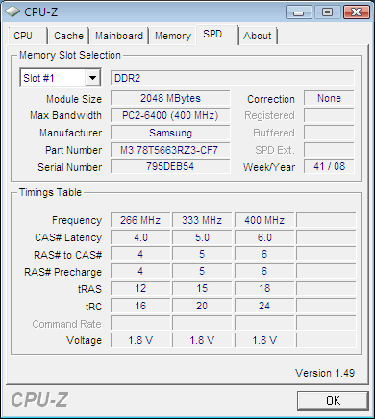Select the Slot #1 combo box
375x419 pixels.
pyautogui.click(x=61, y=78)
